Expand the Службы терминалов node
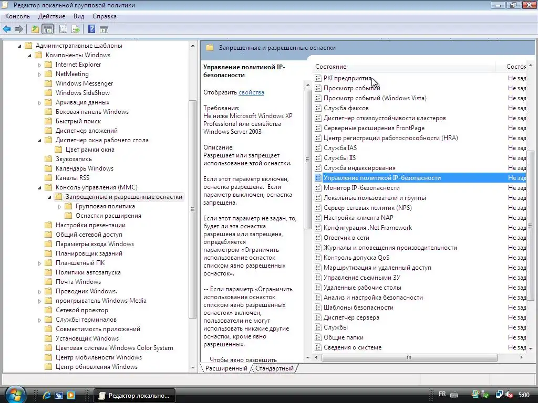538x403 pixels. click(x=39, y=320)
